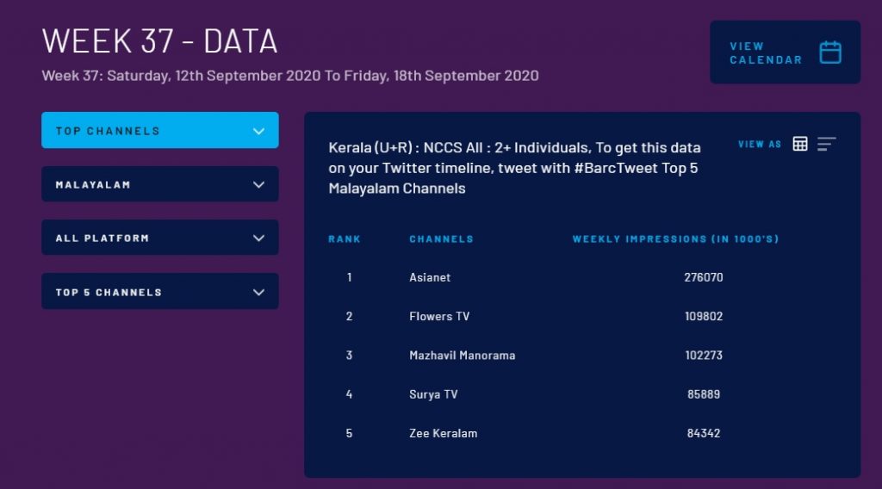The height and width of the screenshot is (489, 882).
Task: Click the View Calendar button
Action: (766, 53)
